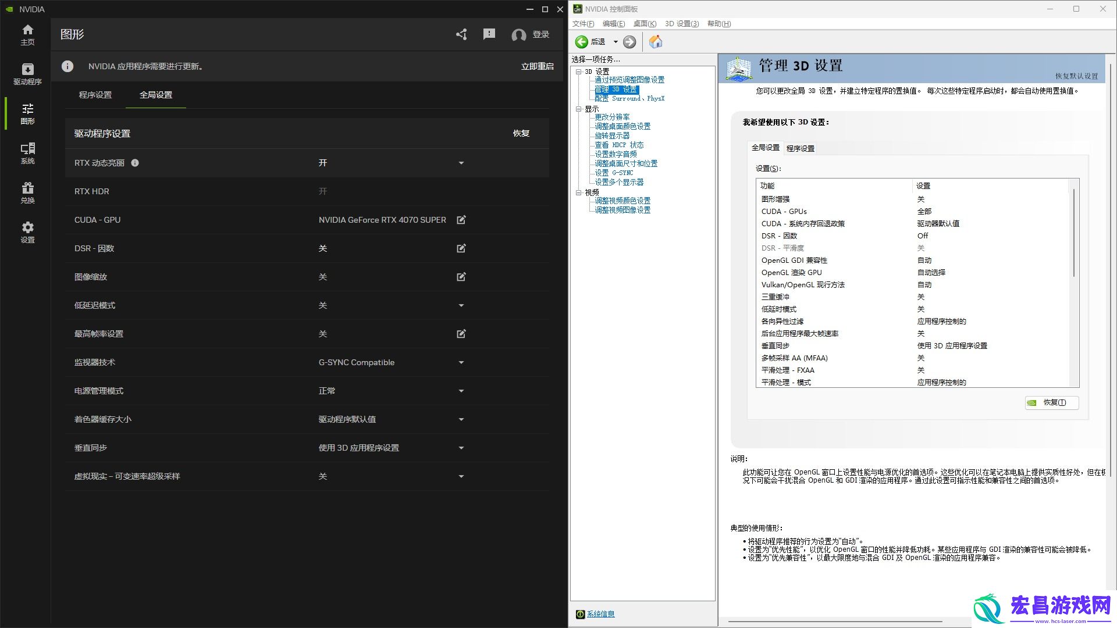The image size is (1117, 628).
Task: Collapse the 显示 tree node
Action: click(x=578, y=109)
